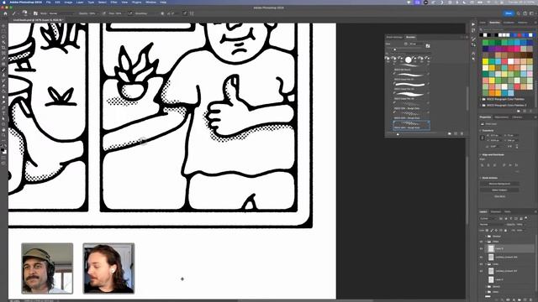Screen dimensions: 538x302
Task: Select the Eraser tool
Action: point(3,86)
